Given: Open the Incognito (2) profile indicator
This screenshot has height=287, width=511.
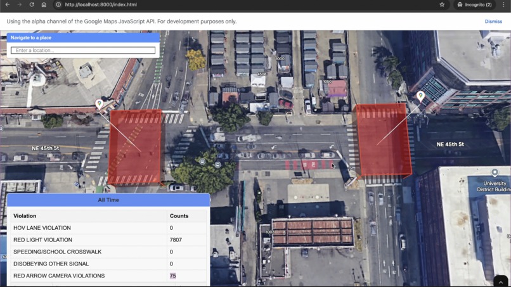Looking at the screenshot, I should pos(474,4).
